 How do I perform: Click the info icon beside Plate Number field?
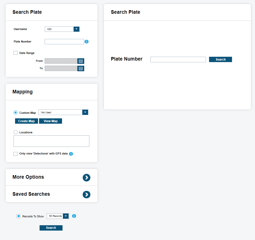click(87, 41)
